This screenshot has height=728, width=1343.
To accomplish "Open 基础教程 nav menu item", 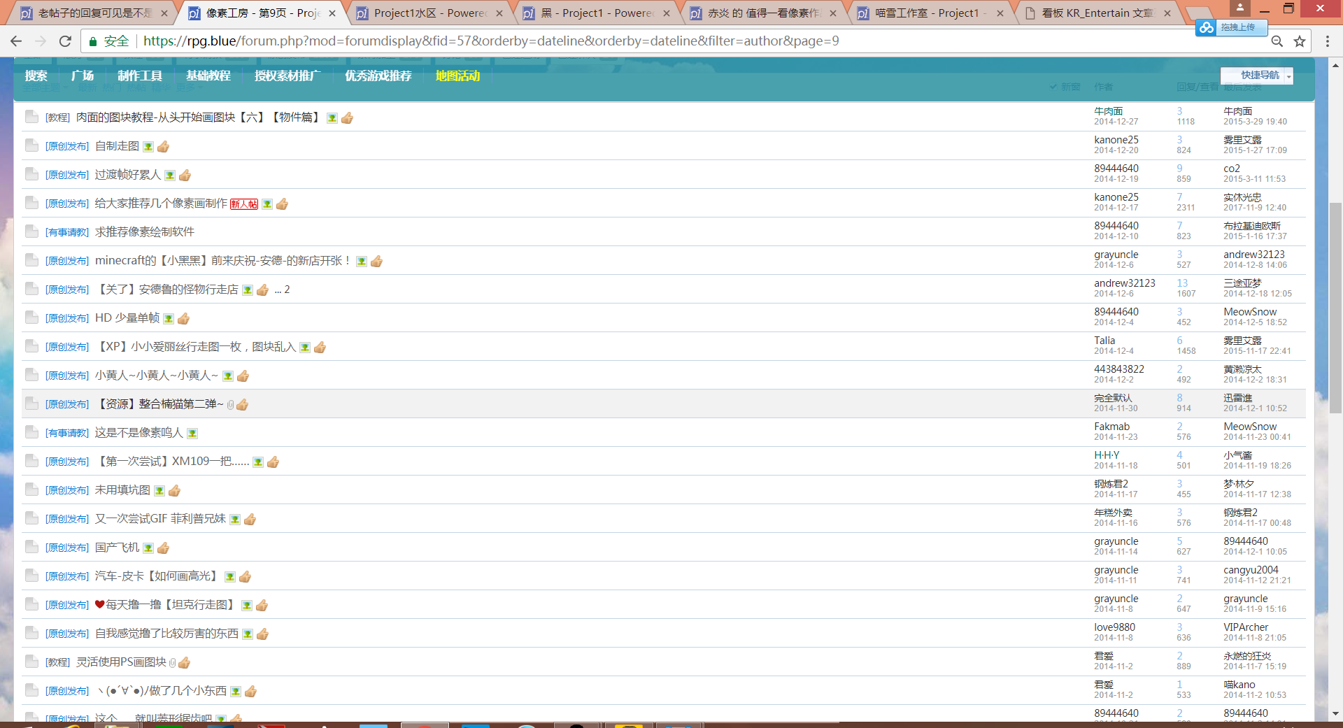I will (208, 76).
